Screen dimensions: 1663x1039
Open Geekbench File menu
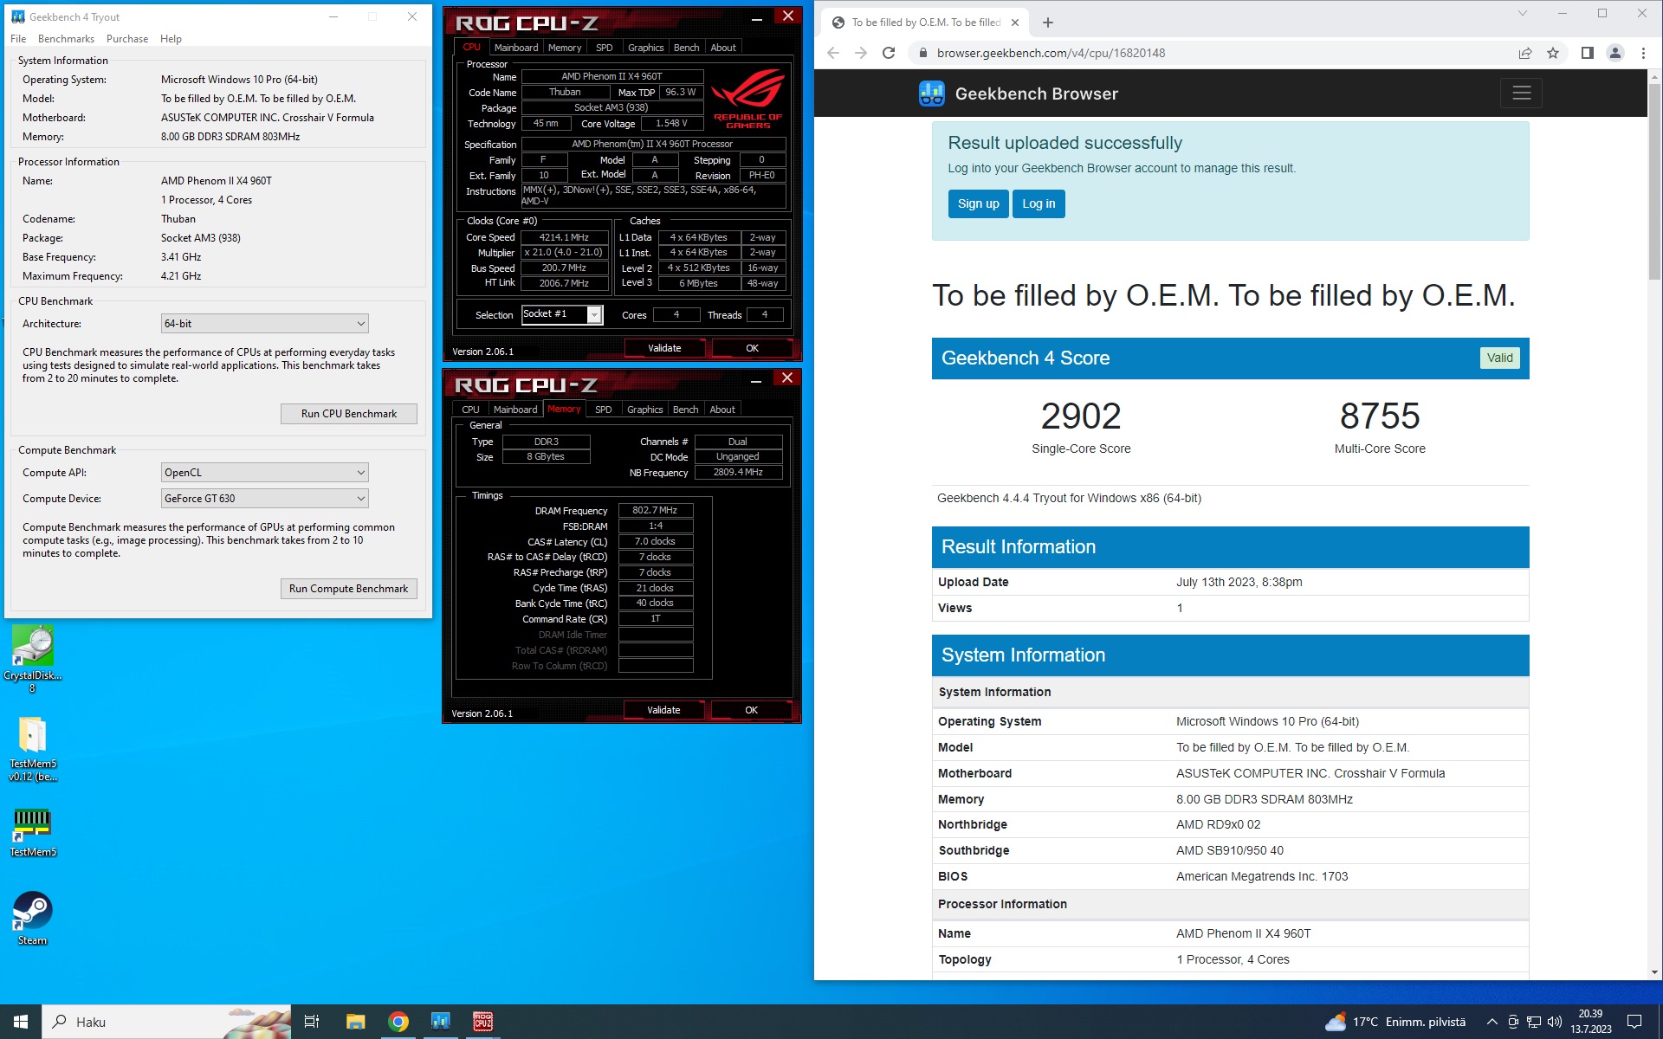click(x=18, y=39)
